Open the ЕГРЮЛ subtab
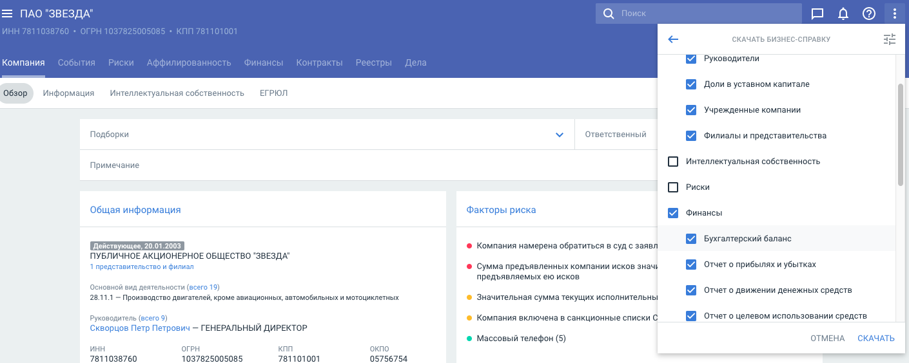Viewport: 909px width, 363px height. 273,93
